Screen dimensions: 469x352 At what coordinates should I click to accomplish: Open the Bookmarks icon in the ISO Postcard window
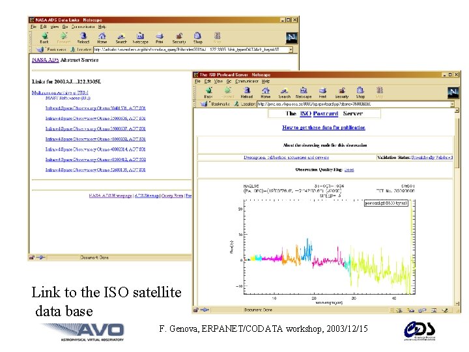click(x=205, y=104)
